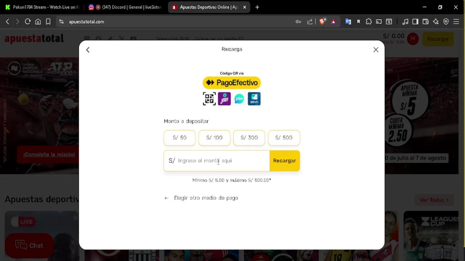This screenshot has width=465, height=261.
Task: Open the Leagues Cup thumbnail
Action: pyautogui.click(x=431, y=236)
